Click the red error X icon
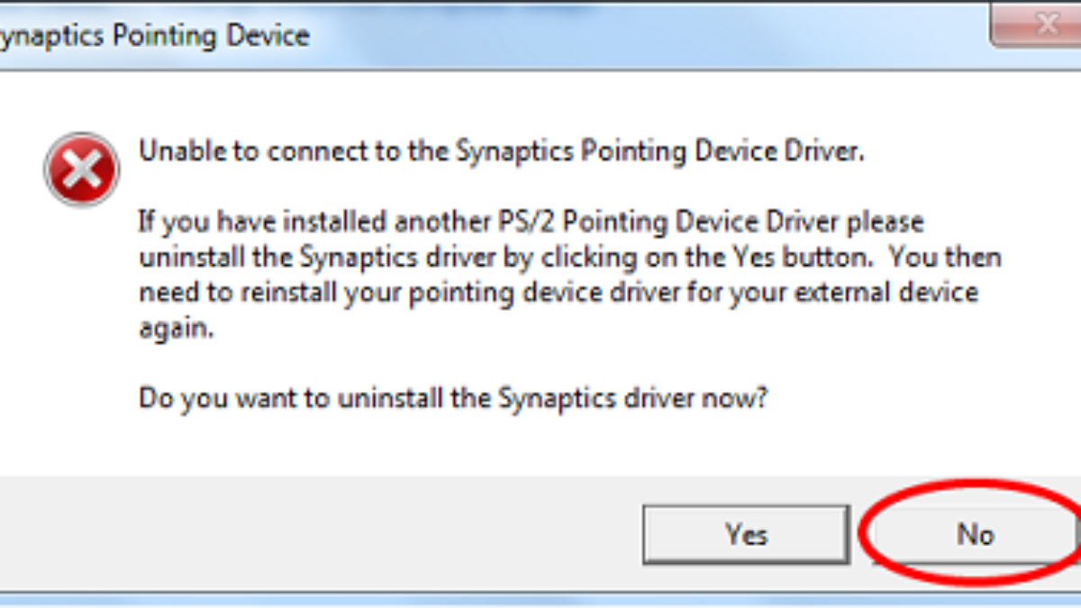This screenshot has width=1081, height=608. [x=82, y=169]
